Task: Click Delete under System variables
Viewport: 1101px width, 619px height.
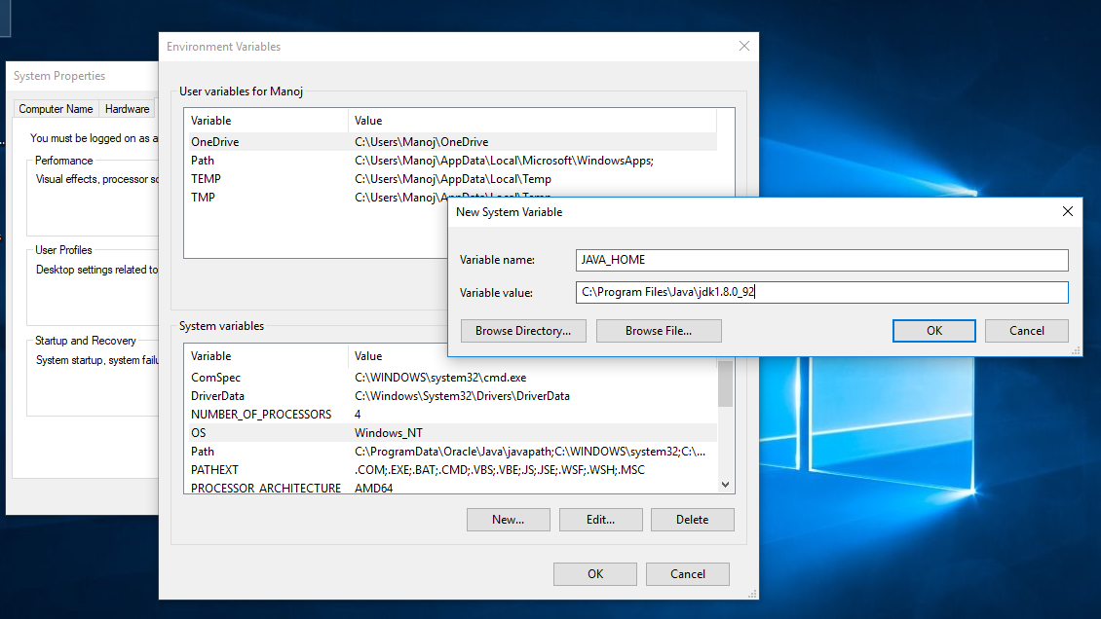Action: [693, 520]
